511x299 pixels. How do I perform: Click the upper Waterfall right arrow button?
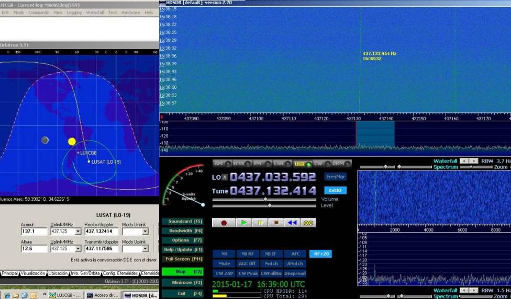[x=474, y=161]
